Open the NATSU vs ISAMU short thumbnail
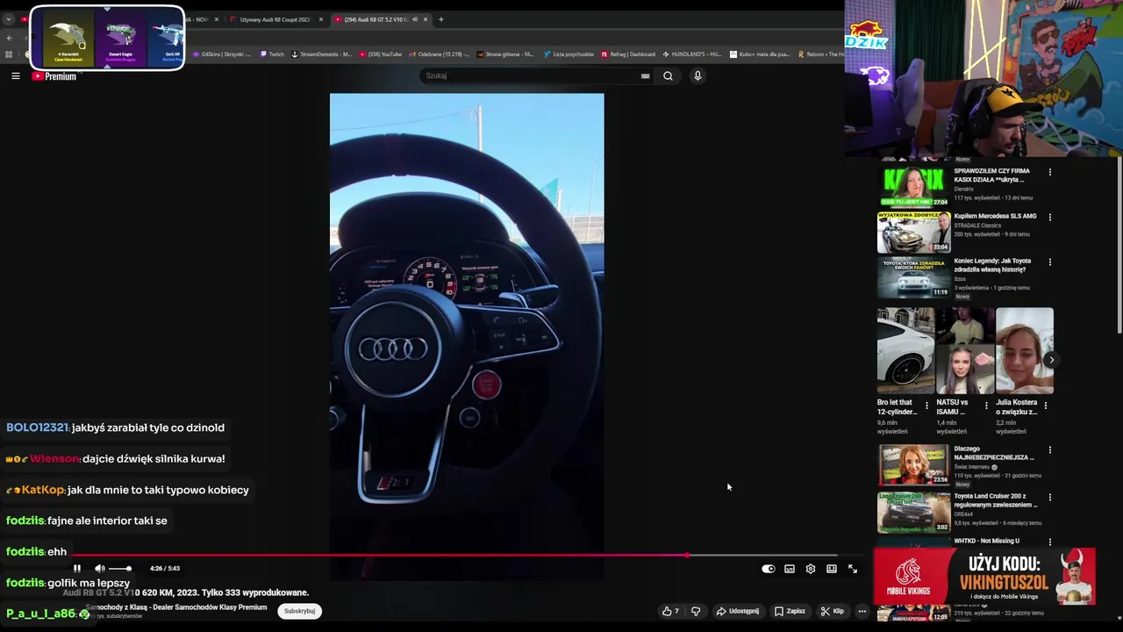The width and height of the screenshot is (1123, 632). point(965,350)
